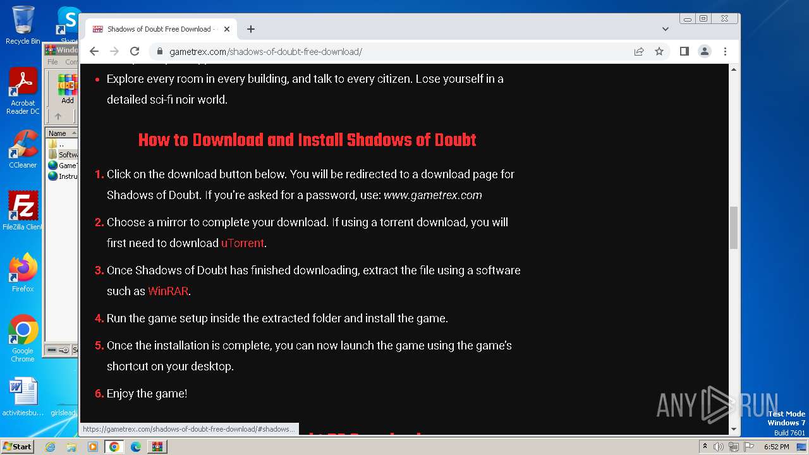Click the 'How to Download and Install' heading
The height and width of the screenshot is (455, 809).
point(307,140)
